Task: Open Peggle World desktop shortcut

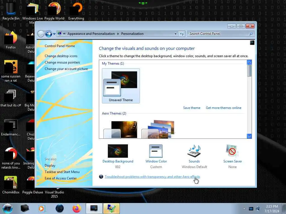Action: (x=54, y=11)
